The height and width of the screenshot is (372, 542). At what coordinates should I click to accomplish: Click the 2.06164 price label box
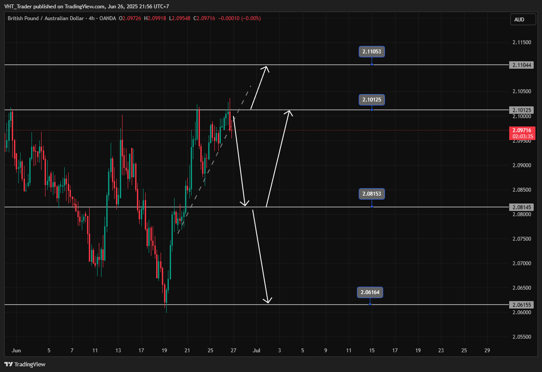[x=370, y=292]
